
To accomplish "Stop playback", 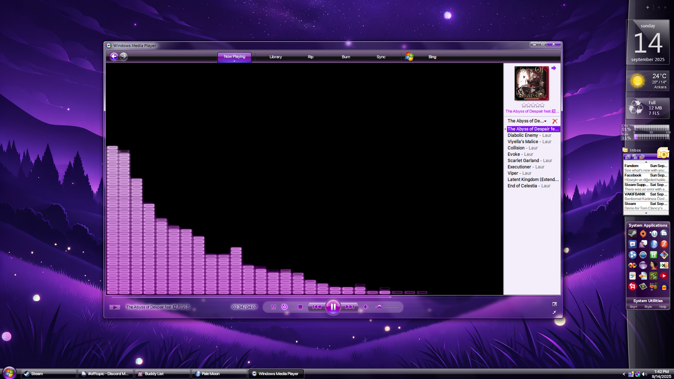I will [x=300, y=307].
